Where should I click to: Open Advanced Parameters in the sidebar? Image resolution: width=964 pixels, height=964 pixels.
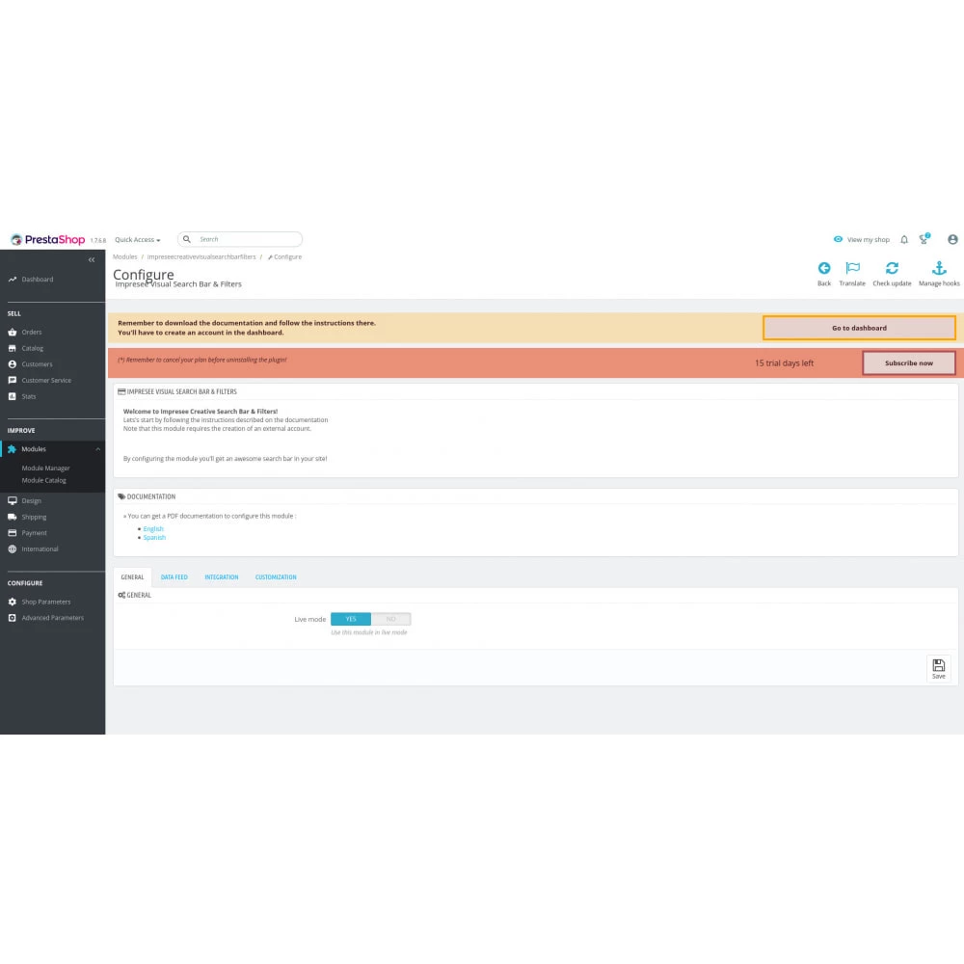click(53, 618)
